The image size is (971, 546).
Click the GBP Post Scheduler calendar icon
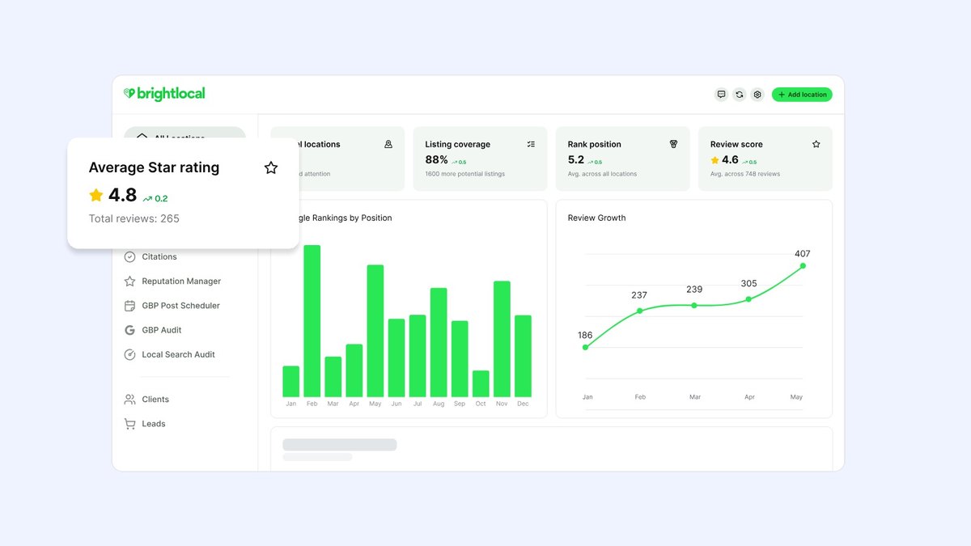tap(129, 306)
